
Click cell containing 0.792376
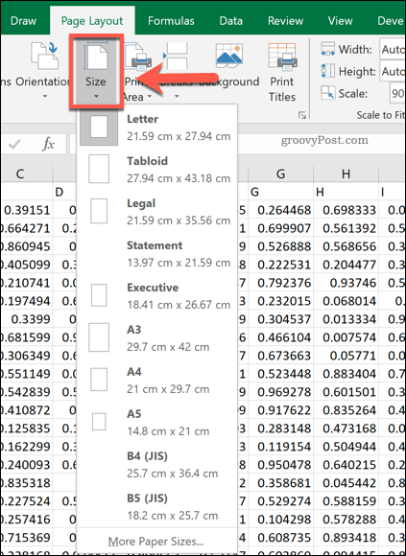pos(280,283)
